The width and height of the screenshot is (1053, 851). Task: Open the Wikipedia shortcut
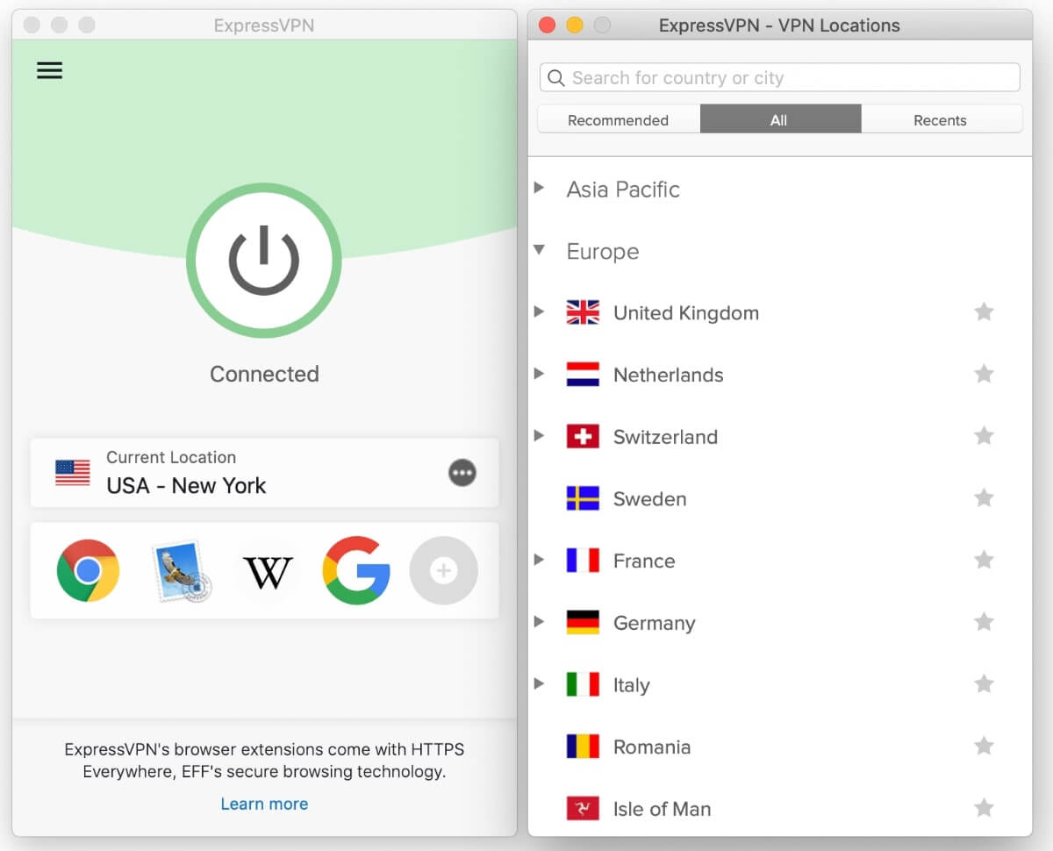(x=268, y=572)
